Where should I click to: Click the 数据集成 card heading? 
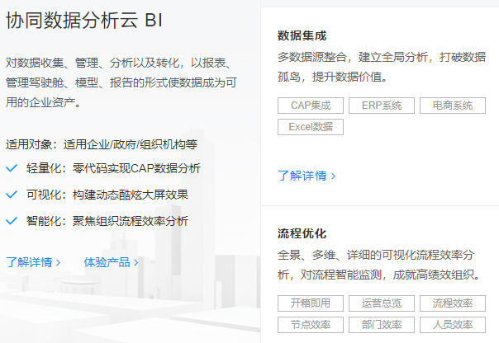click(x=302, y=36)
